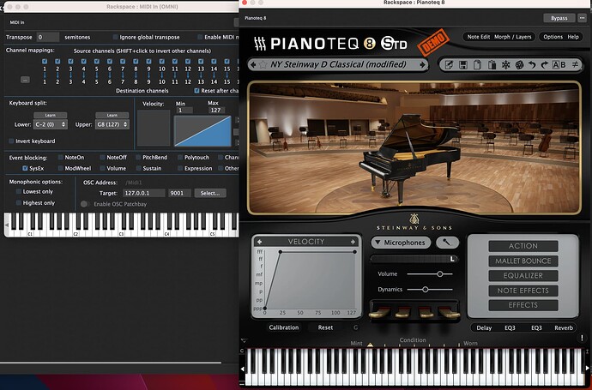This screenshot has width=592, height=390.
Task: Go to previous preset with left arrow
Action: coord(253,64)
